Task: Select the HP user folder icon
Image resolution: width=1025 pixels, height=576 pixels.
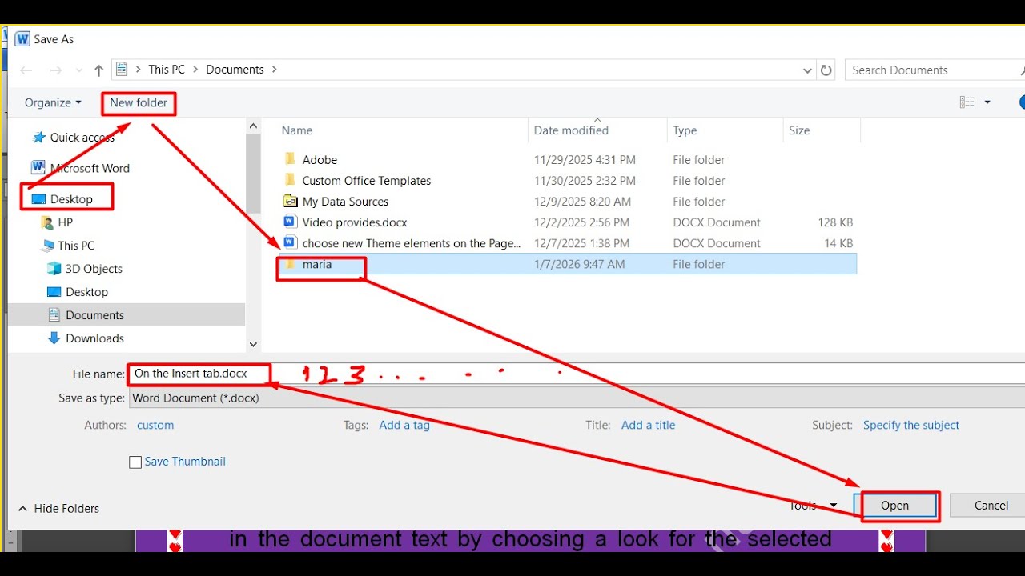Action: (x=47, y=222)
